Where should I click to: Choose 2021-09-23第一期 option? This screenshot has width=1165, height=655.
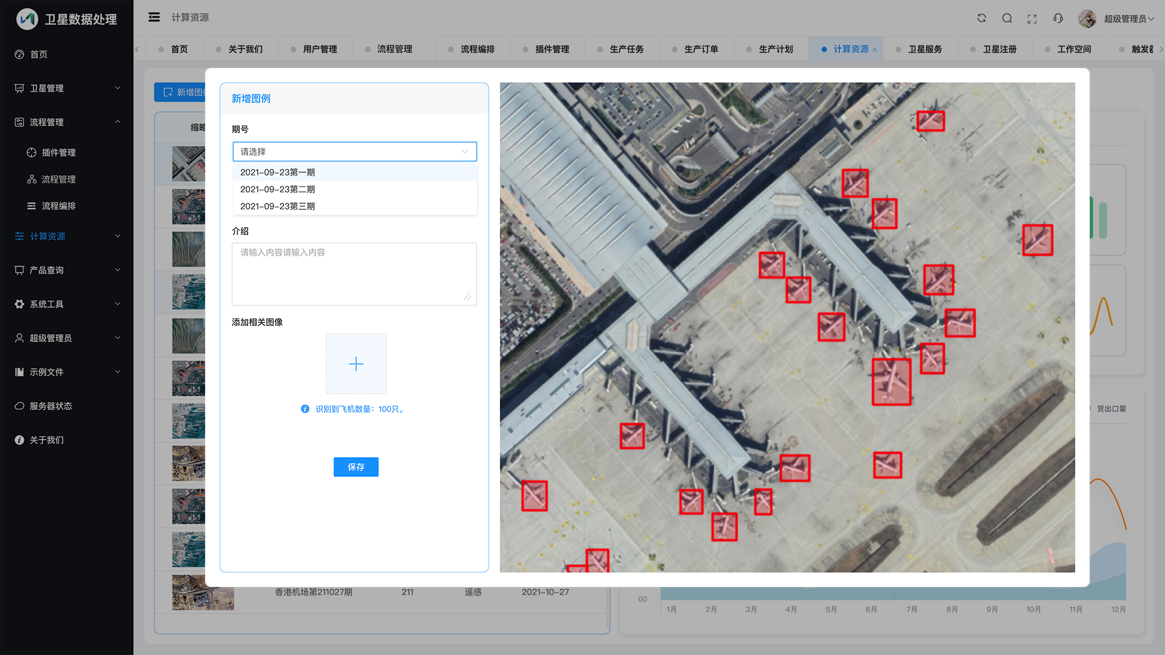click(355, 172)
